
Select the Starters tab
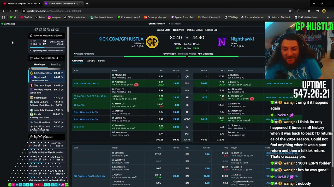(91, 61)
